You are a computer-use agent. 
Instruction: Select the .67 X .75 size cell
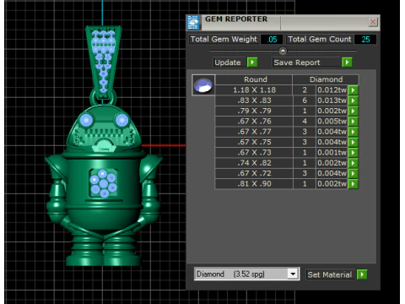(254, 142)
